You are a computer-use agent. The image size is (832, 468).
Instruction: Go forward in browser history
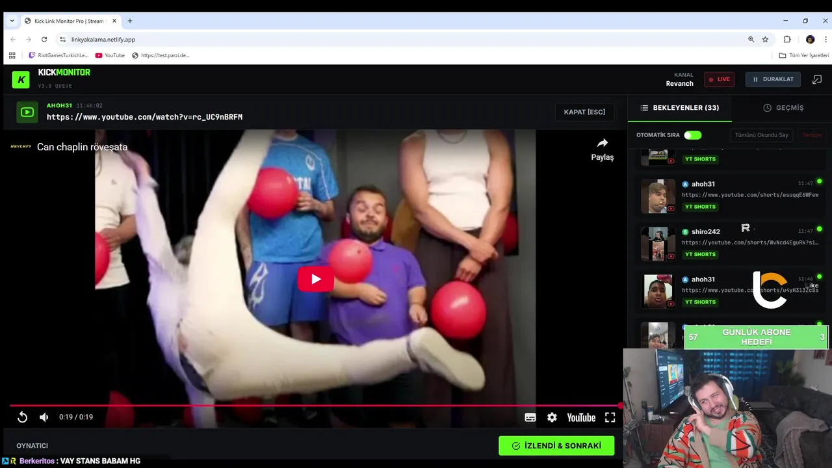[29, 40]
